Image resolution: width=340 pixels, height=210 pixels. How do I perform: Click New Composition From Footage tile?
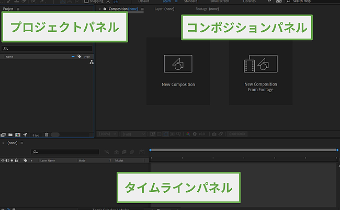point(260,71)
